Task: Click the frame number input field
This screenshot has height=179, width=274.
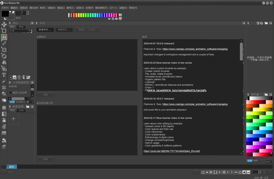Action: pyautogui.click(x=255, y=172)
